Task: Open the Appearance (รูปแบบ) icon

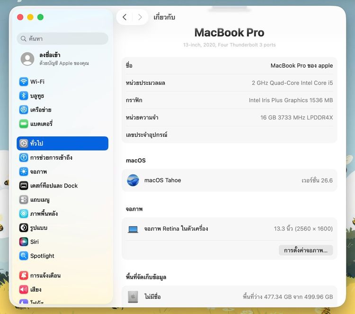Action: point(24,228)
